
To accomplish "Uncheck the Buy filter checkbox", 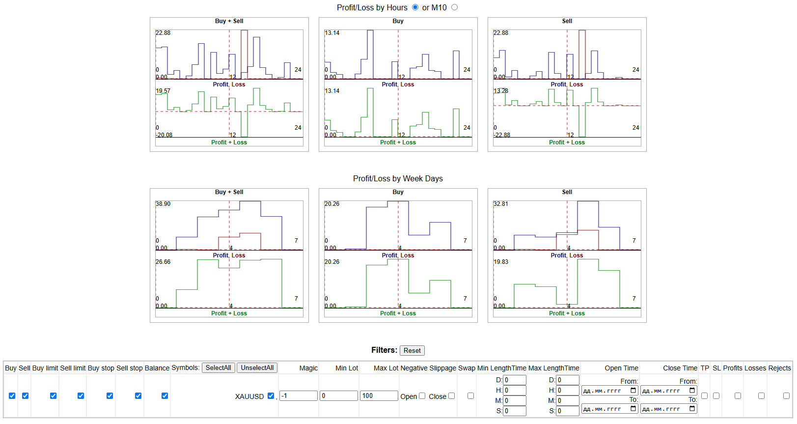I will click(x=12, y=396).
